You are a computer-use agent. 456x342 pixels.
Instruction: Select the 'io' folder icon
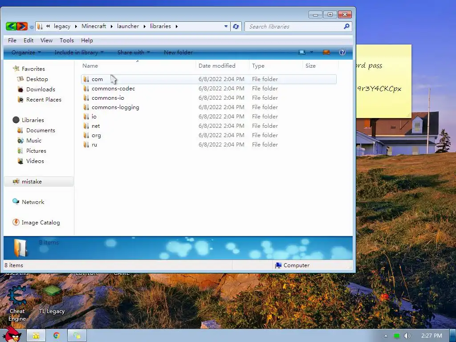click(x=86, y=116)
